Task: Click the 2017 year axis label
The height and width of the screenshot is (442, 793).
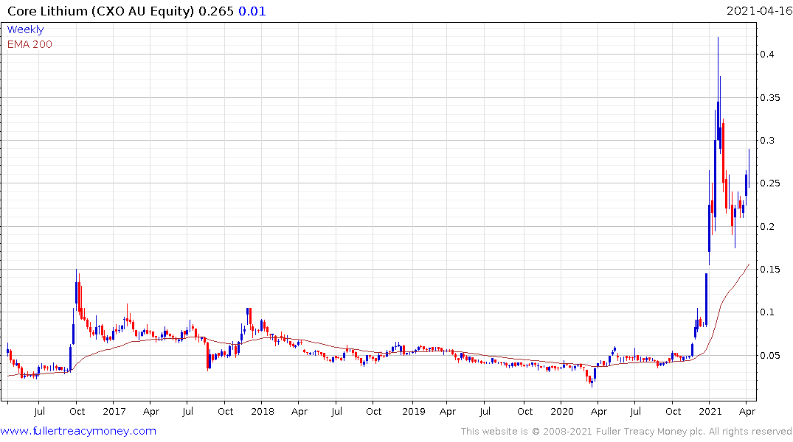Action: point(114,412)
